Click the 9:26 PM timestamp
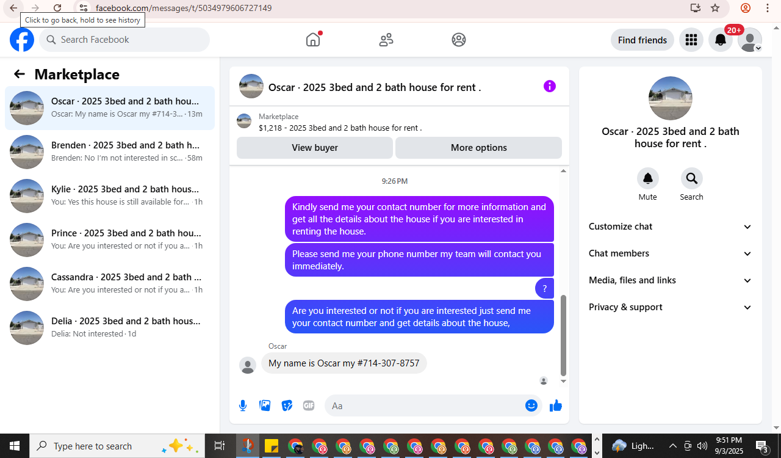Viewport: 781px width, 458px height. tap(395, 181)
